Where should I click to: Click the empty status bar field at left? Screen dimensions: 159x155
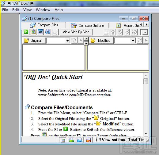(39, 140)
